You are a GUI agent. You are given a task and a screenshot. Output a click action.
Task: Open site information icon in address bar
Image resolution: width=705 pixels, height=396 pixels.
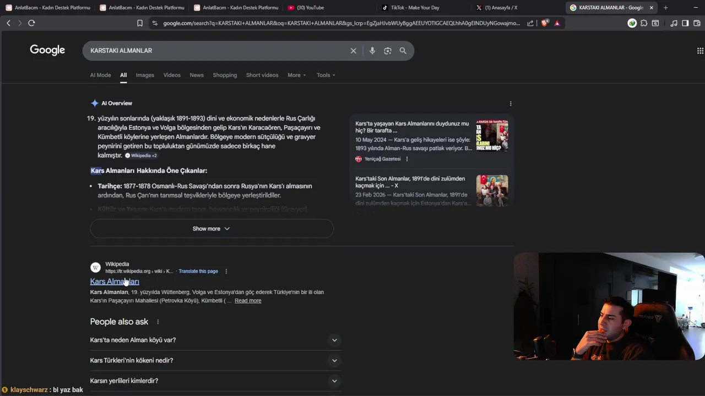155,23
